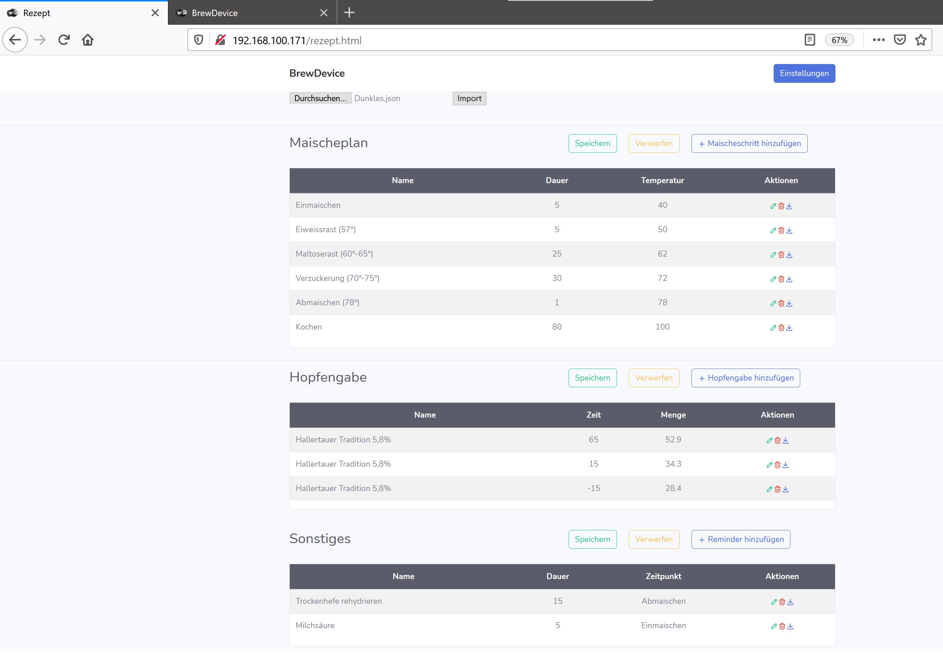This screenshot has width=943, height=654.
Task: Edit the Einmaischen mash step pencil icon
Action: click(x=773, y=206)
